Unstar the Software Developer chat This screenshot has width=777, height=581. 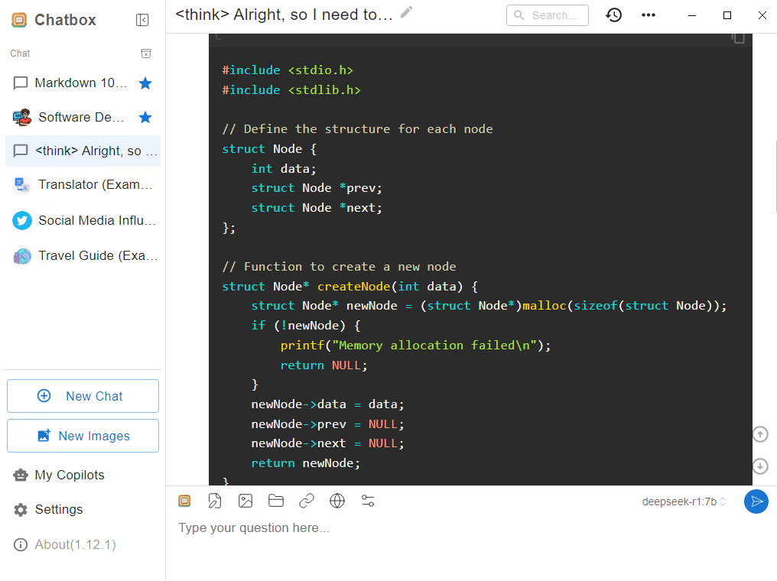pyautogui.click(x=145, y=118)
